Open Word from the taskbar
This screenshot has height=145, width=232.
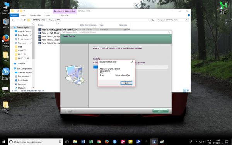pyautogui.click(x=83, y=142)
